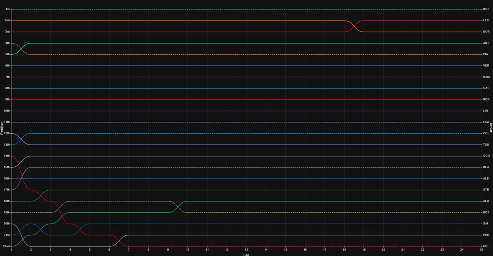Select the GAS driver label
493x256 pixels.
[486, 88]
